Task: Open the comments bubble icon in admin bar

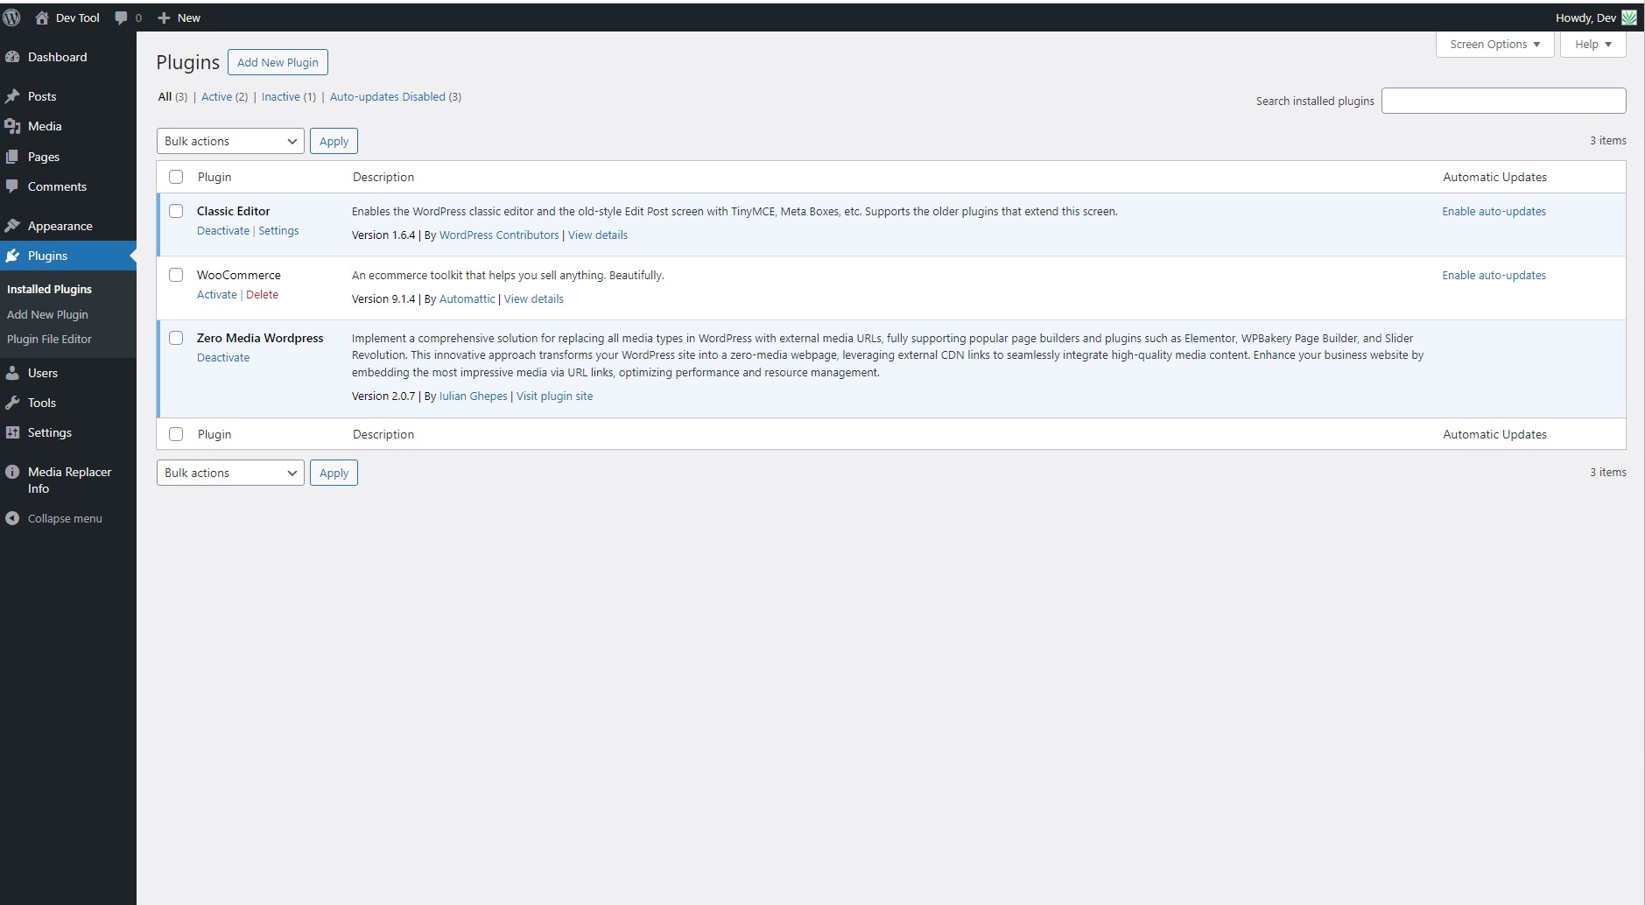Action: click(x=121, y=18)
